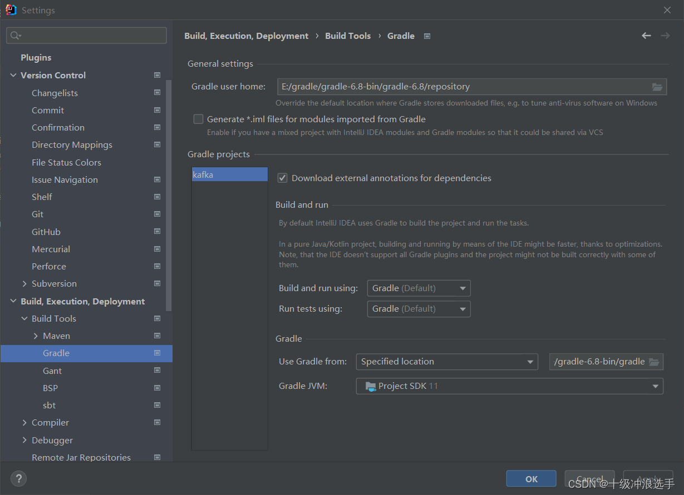Click the settings tree vertical scrollbar
Viewport: 684px width, 495px height.
click(169, 194)
